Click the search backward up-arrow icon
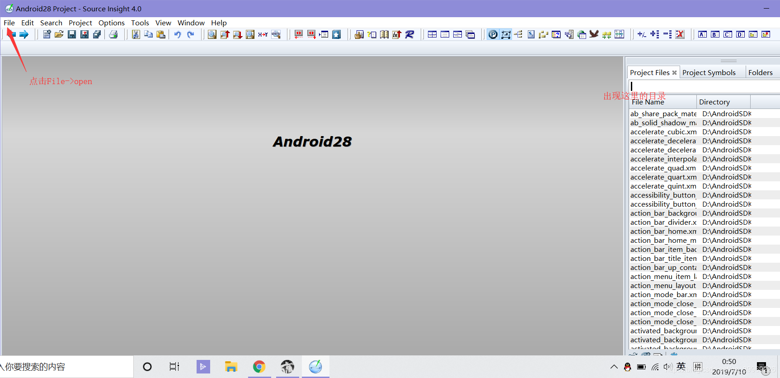Screen dimensions: 780x378 point(225,34)
